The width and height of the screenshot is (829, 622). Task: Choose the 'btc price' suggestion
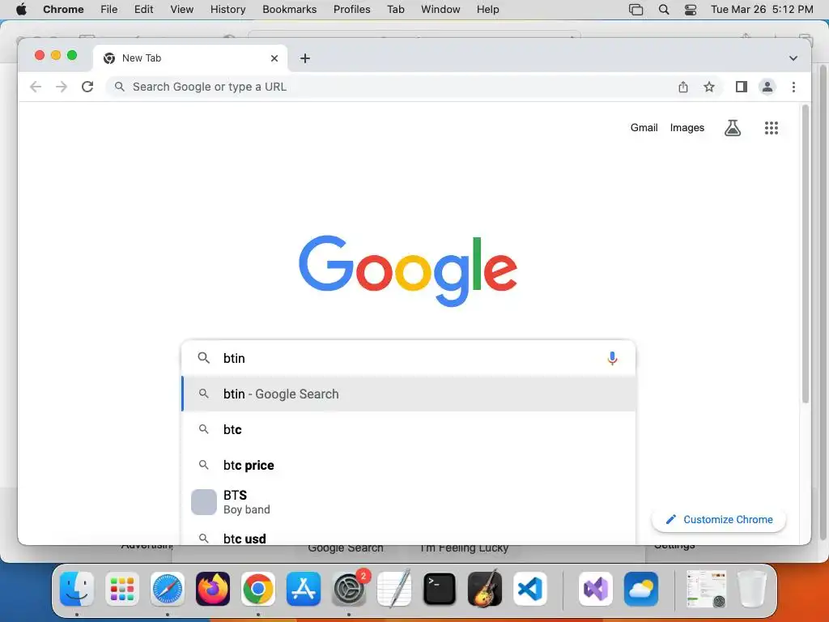click(x=408, y=465)
